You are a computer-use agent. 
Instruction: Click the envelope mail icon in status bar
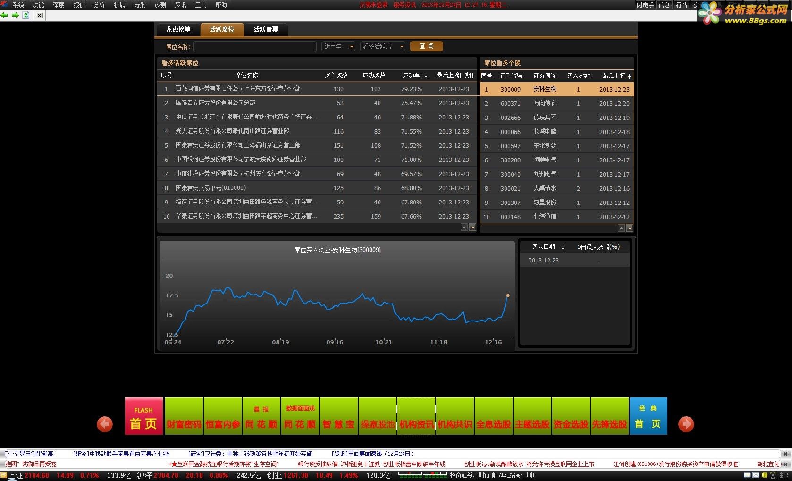tap(756, 475)
